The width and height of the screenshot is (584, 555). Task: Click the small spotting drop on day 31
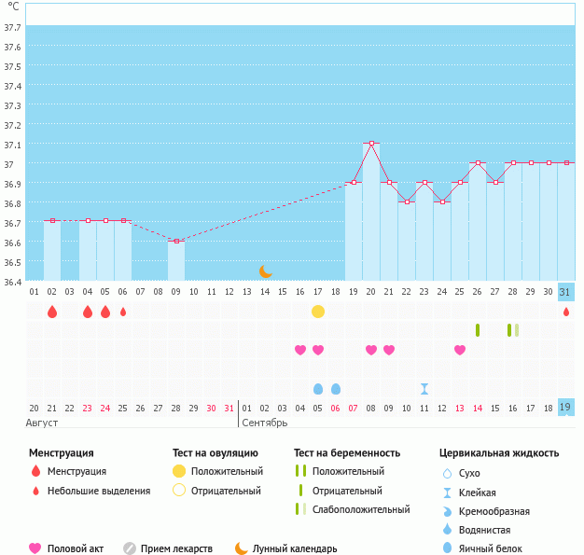565,312
